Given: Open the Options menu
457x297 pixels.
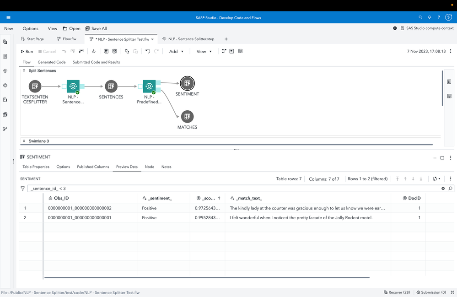Looking at the screenshot, I should (x=31, y=28).
